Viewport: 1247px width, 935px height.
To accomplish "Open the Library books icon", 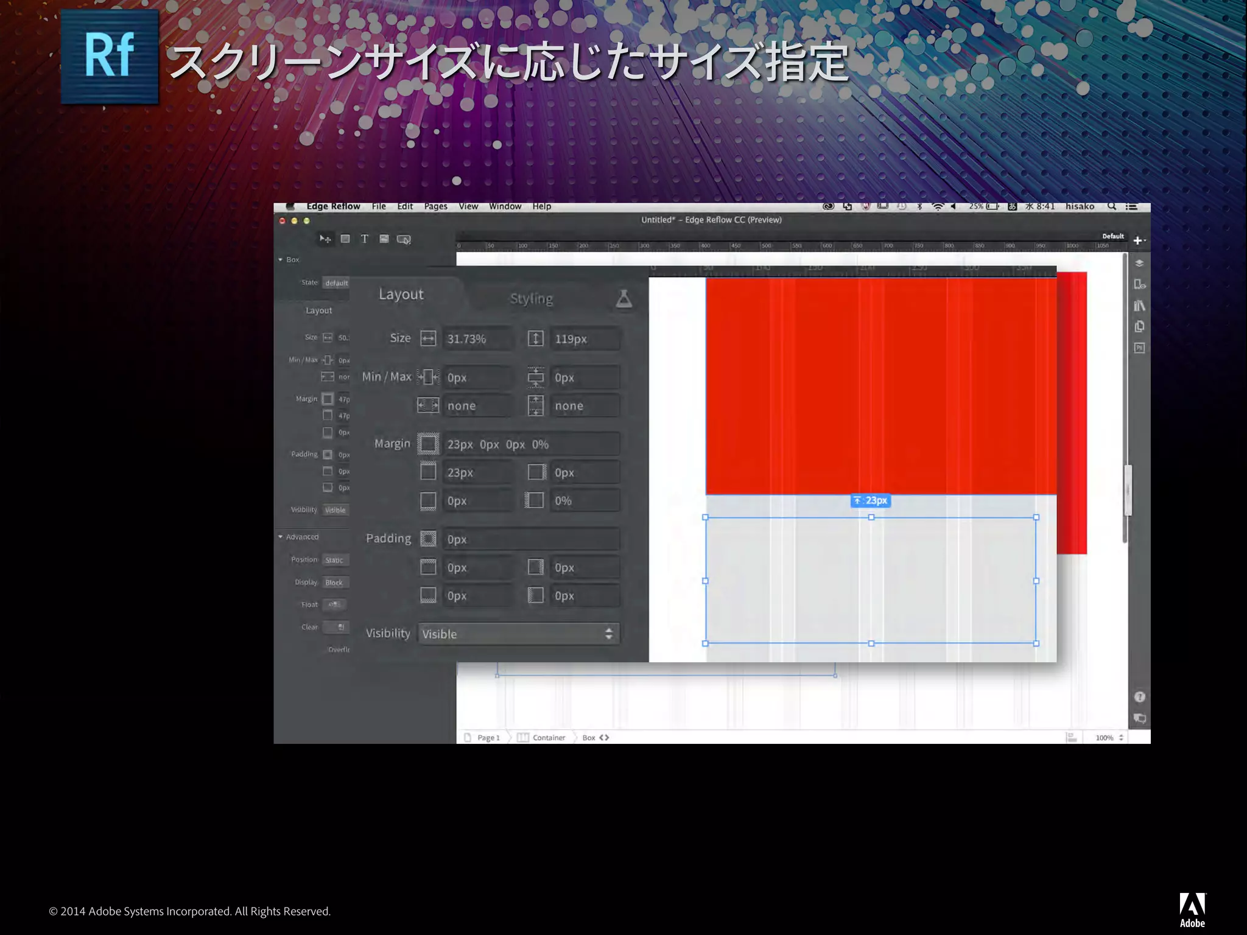I will tap(1139, 306).
